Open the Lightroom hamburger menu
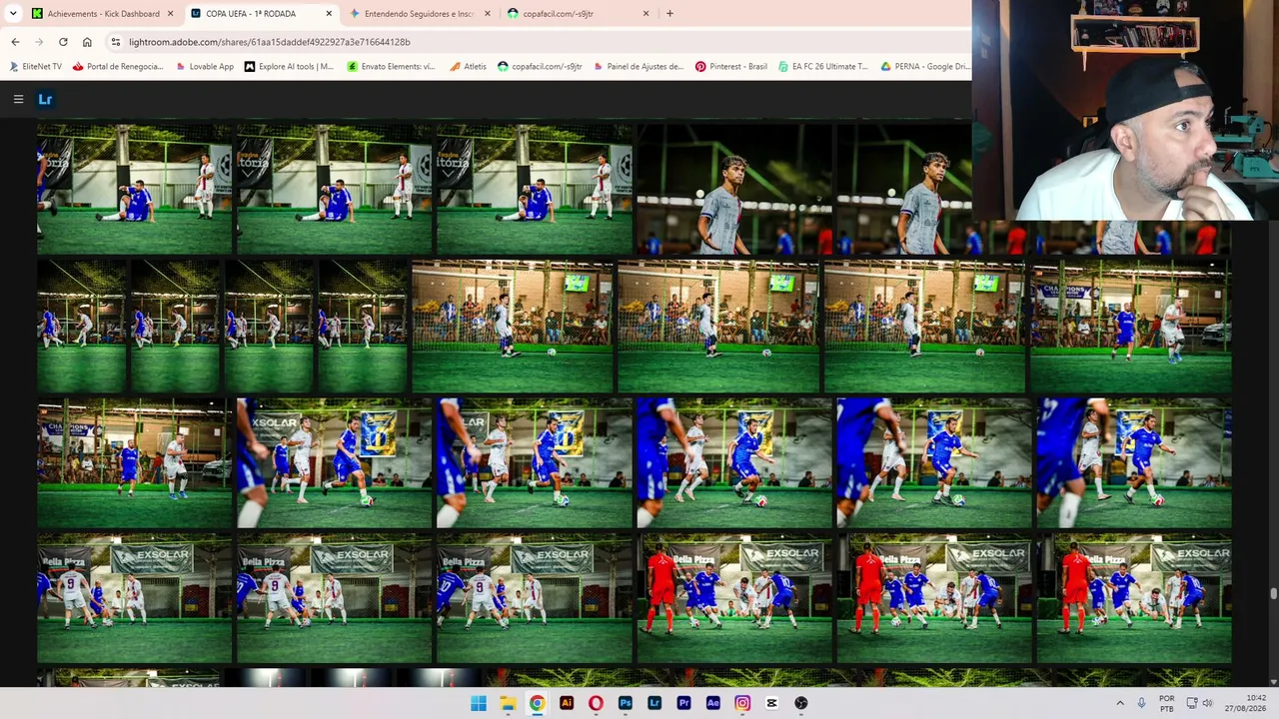 tap(18, 99)
